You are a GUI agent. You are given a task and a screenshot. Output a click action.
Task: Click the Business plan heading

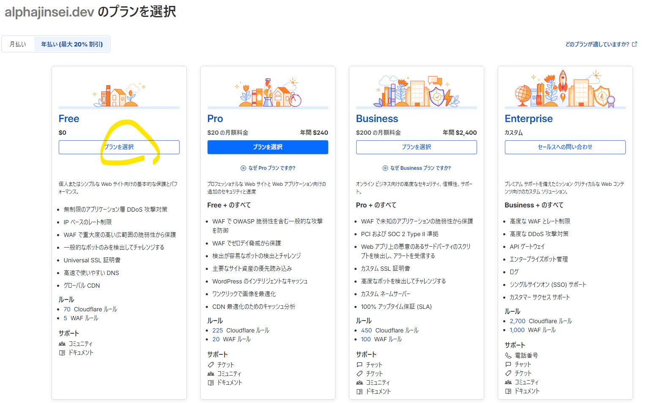pyautogui.click(x=377, y=119)
